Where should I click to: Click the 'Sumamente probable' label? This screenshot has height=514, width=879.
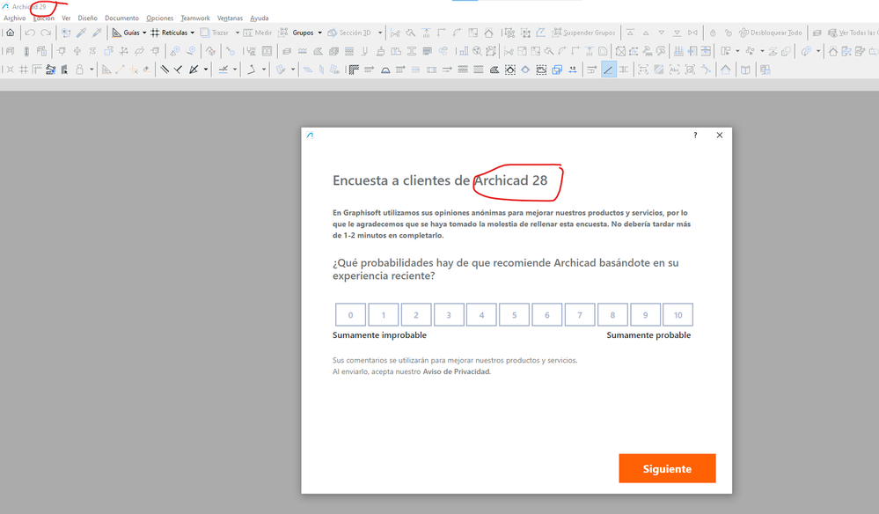click(648, 334)
